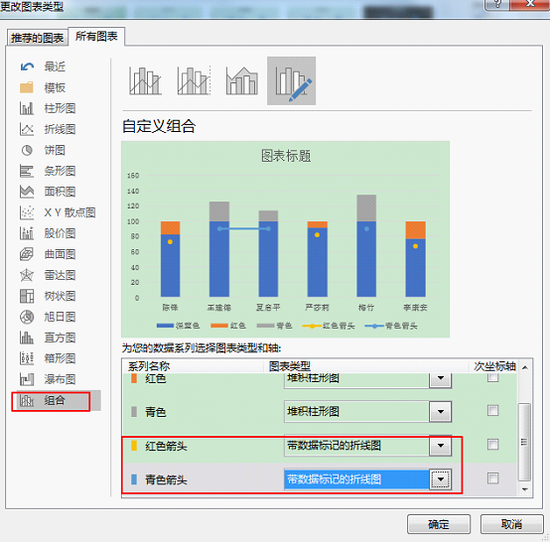Click the 系列名称 column header
This screenshot has width=550, height=542.
click(x=149, y=366)
